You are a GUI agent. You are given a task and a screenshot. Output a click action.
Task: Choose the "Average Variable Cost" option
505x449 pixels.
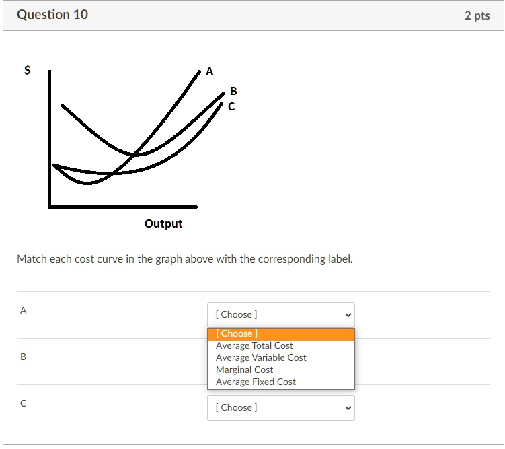261,357
